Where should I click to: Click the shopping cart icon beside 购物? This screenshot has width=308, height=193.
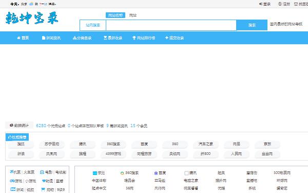tap(43, 189)
